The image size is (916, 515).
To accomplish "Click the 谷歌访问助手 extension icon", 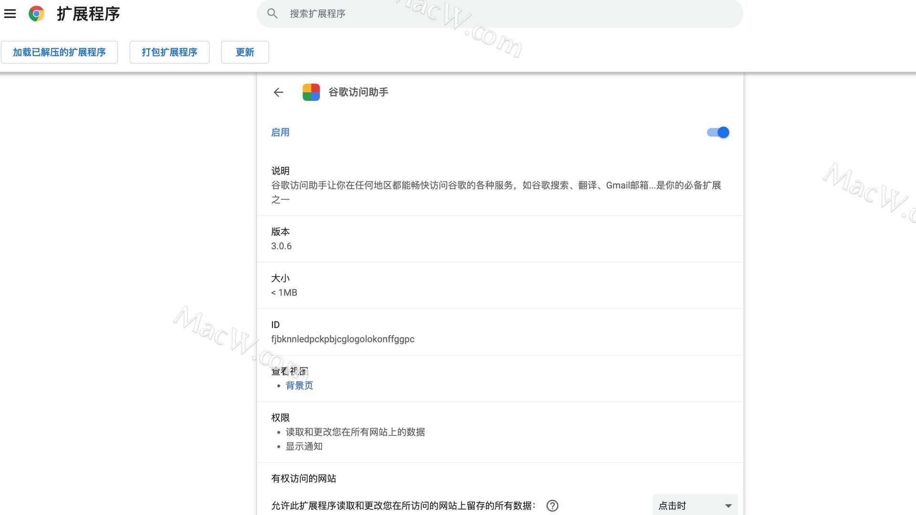I will click(311, 92).
